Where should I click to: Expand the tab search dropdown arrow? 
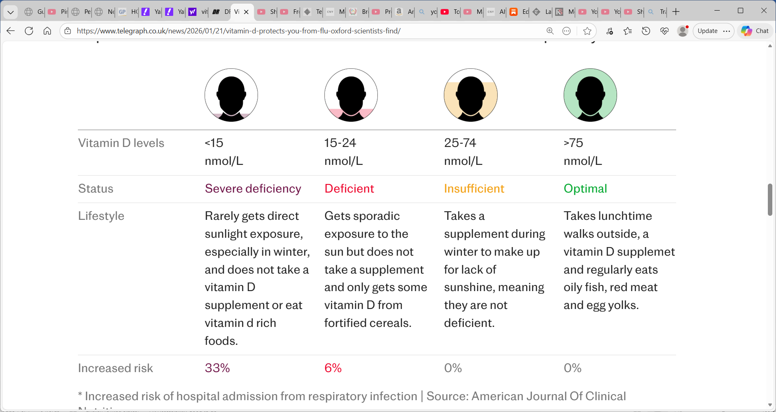[x=11, y=12]
